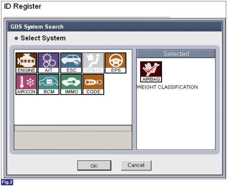This screenshot has width=227, height=186.
Task: Choose the IMMO immobilizer system icon
Action: (x=71, y=85)
